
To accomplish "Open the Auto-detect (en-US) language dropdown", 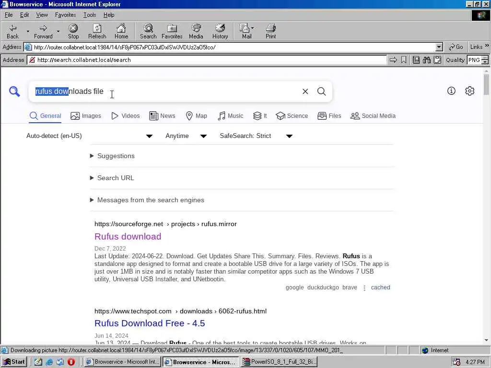I will (89, 136).
